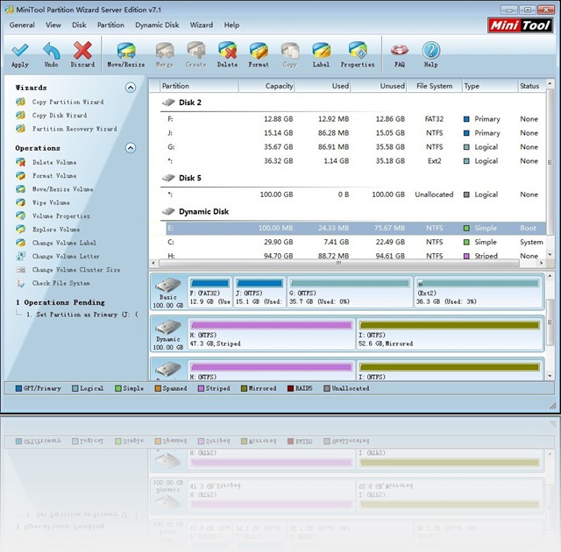The height and width of the screenshot is (552, 561).
Task: Open the Disk menu
Action: 79,25
